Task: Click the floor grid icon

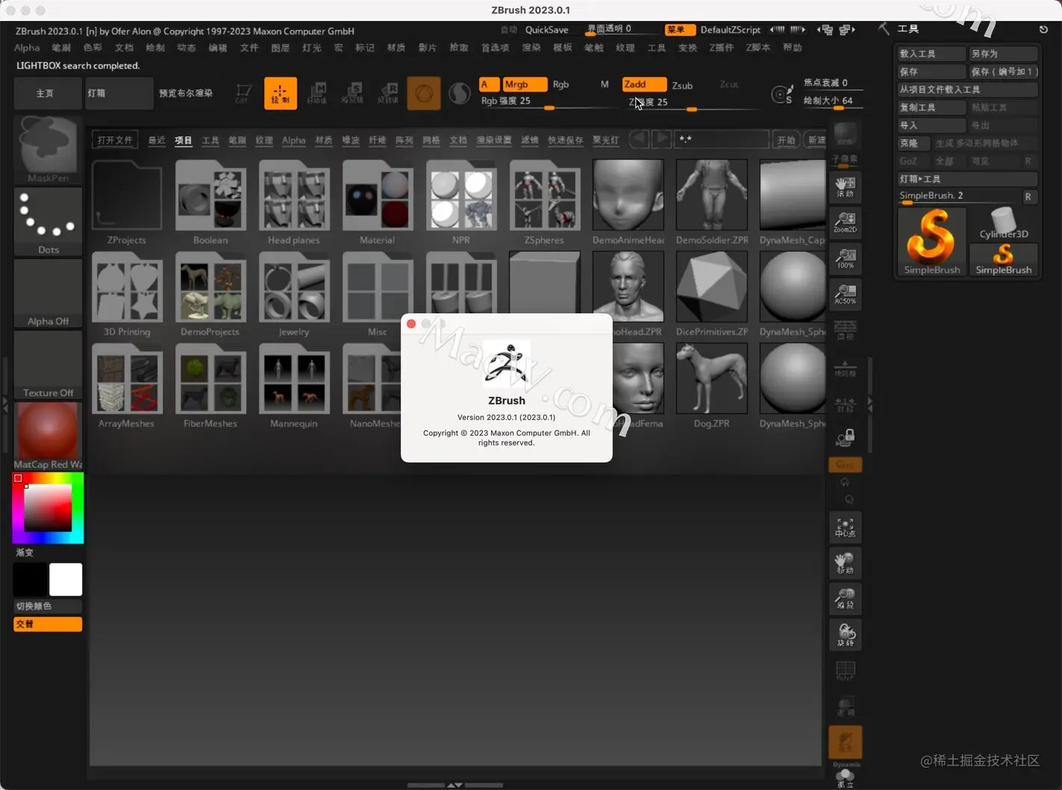Action: (845, 367)
